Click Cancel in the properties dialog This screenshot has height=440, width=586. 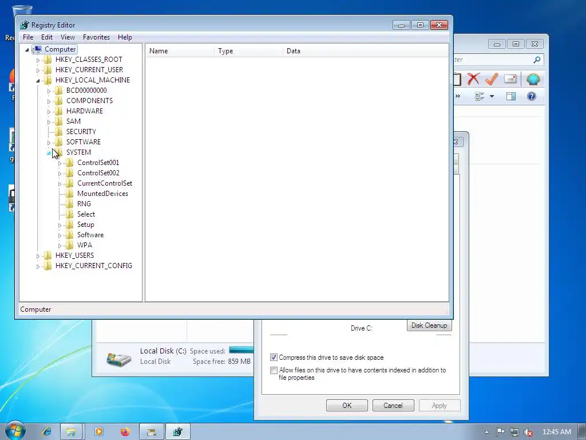click(x=393, y=406)
